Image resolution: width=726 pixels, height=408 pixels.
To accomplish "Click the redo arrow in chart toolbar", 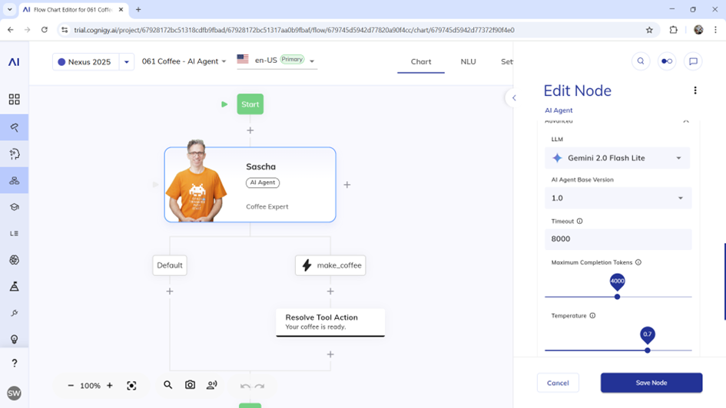I will [x=260, y=386].
